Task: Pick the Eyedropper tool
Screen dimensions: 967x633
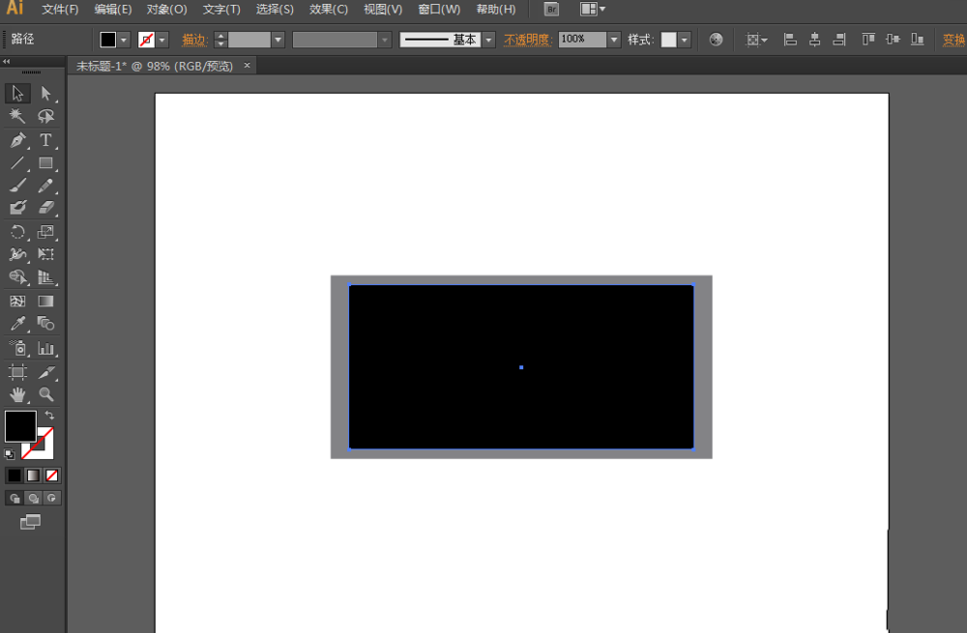Action: point(17,325)
